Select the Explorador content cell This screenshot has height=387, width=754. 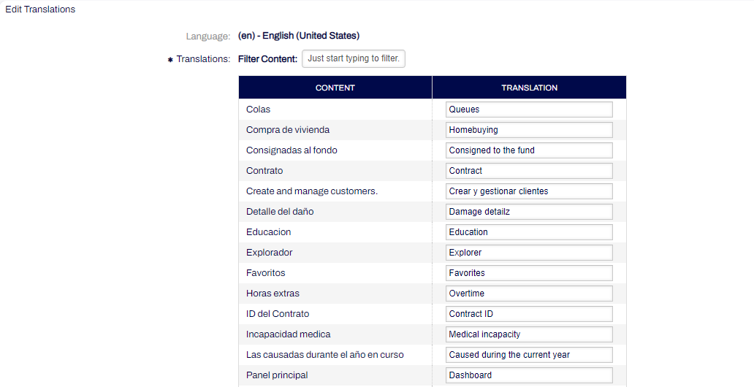pyautogui.click(x=335, y=253)
